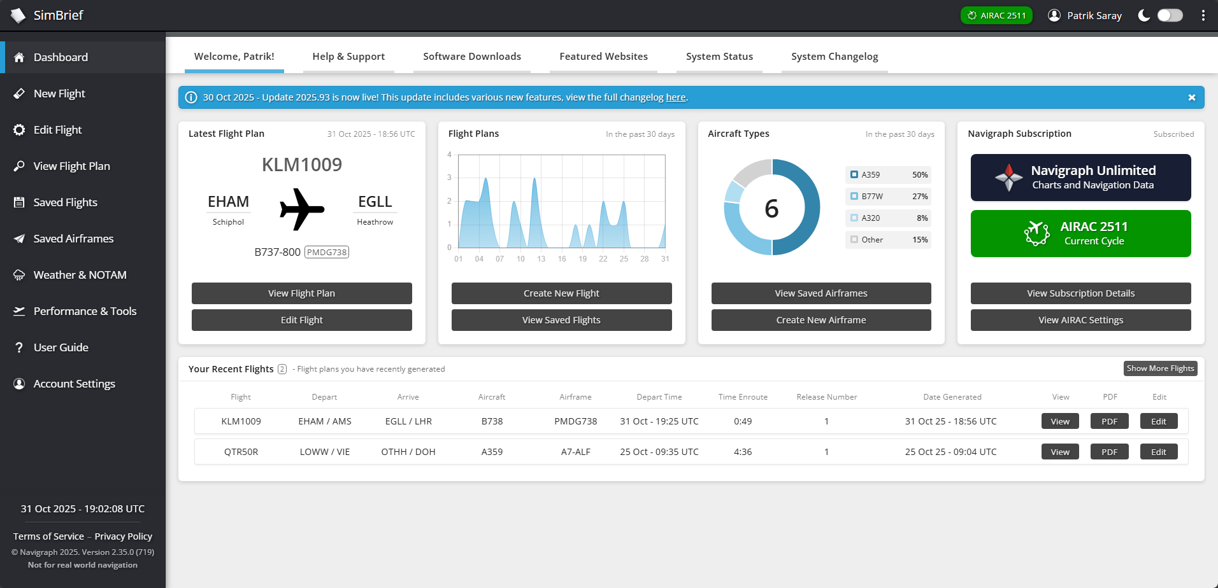Toggle B77W legend checkbox in Aircraft Types
1218x588 pixels.
[x=854, y=196]
